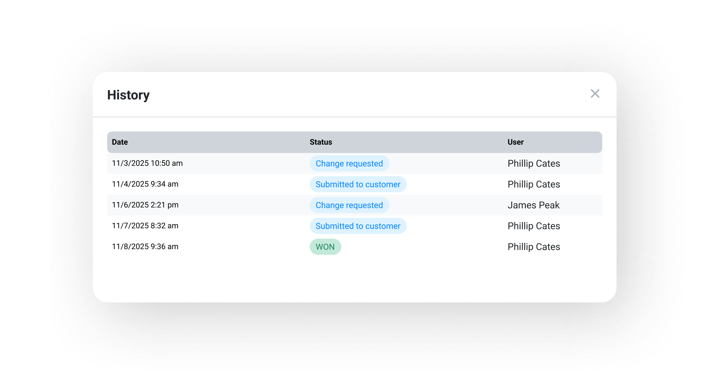Image resolution: width=710 pixels, height=378 pixels.
Task: Click the History dialog title
Action: (x=128, y=95)
